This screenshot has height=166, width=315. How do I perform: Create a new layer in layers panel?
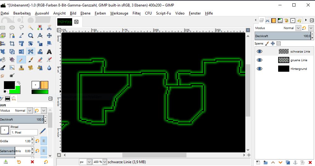pos(258,162)
